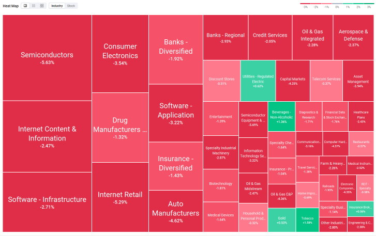This screenshot has height=236, width=376.
Task: Open the Internet Retail tile
Action: click(x=120, y=198)
